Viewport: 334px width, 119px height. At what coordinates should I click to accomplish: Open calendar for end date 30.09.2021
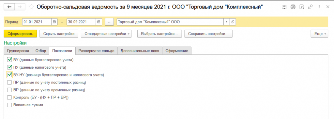point(99,22)
